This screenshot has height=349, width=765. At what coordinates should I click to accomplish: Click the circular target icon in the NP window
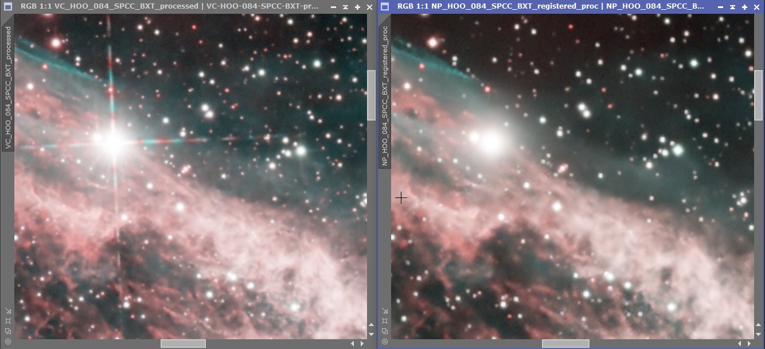pos(384,342)
